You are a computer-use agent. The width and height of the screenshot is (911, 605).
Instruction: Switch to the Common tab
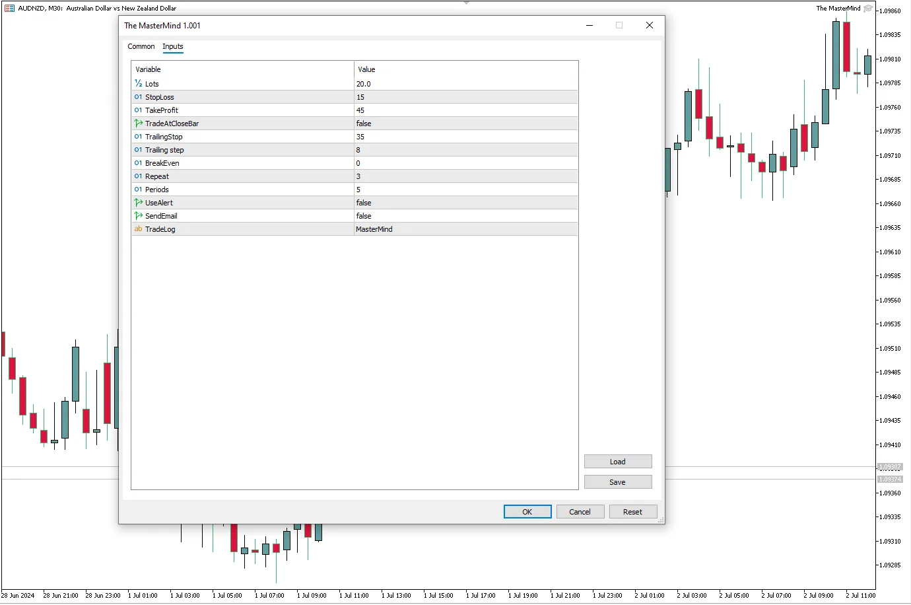141,46
